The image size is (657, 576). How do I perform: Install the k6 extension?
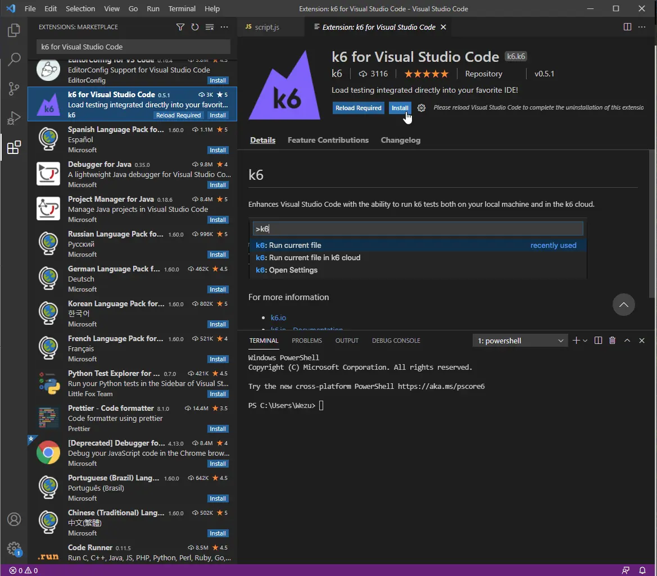pos(400,108)
